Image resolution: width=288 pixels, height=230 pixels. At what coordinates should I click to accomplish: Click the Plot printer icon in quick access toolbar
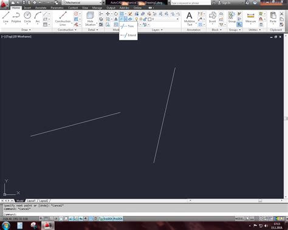(x=35, y=3)
